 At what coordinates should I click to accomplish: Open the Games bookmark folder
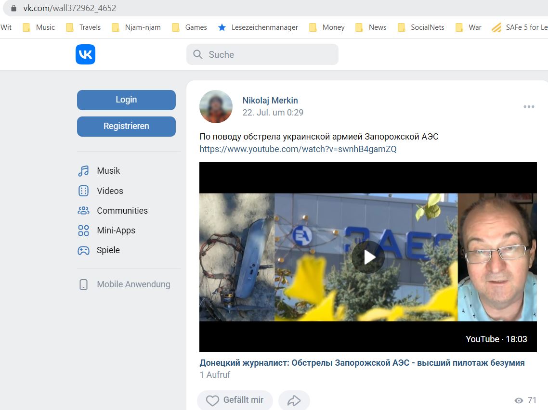189,27
